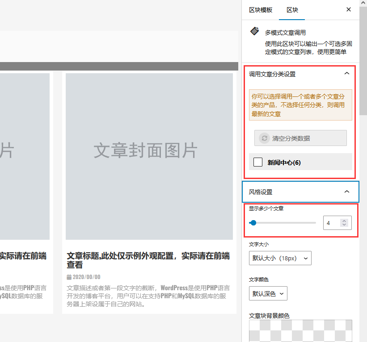Click the 清空分类数据 button

[x=300, y=138]
